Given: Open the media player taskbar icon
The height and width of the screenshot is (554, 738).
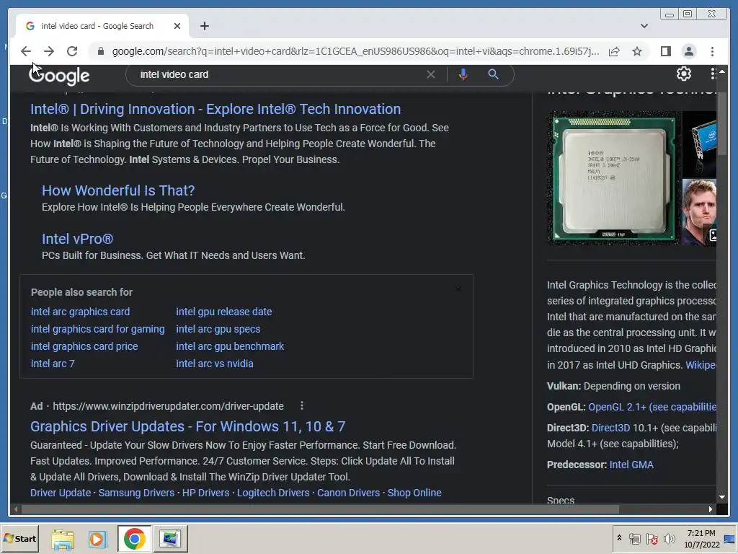Looking at the screenshot, I should tap(97, 539).
